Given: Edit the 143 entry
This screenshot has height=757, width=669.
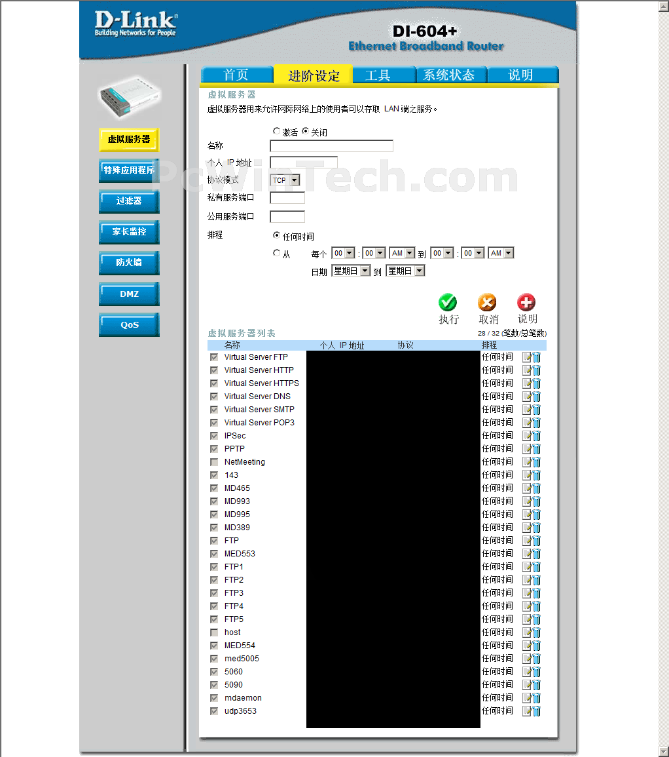Looking at the screenshot, I should pyautogui.click(x=527, y=475).
